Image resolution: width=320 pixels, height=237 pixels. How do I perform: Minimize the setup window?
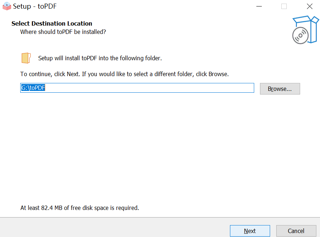tap(259, 6)
